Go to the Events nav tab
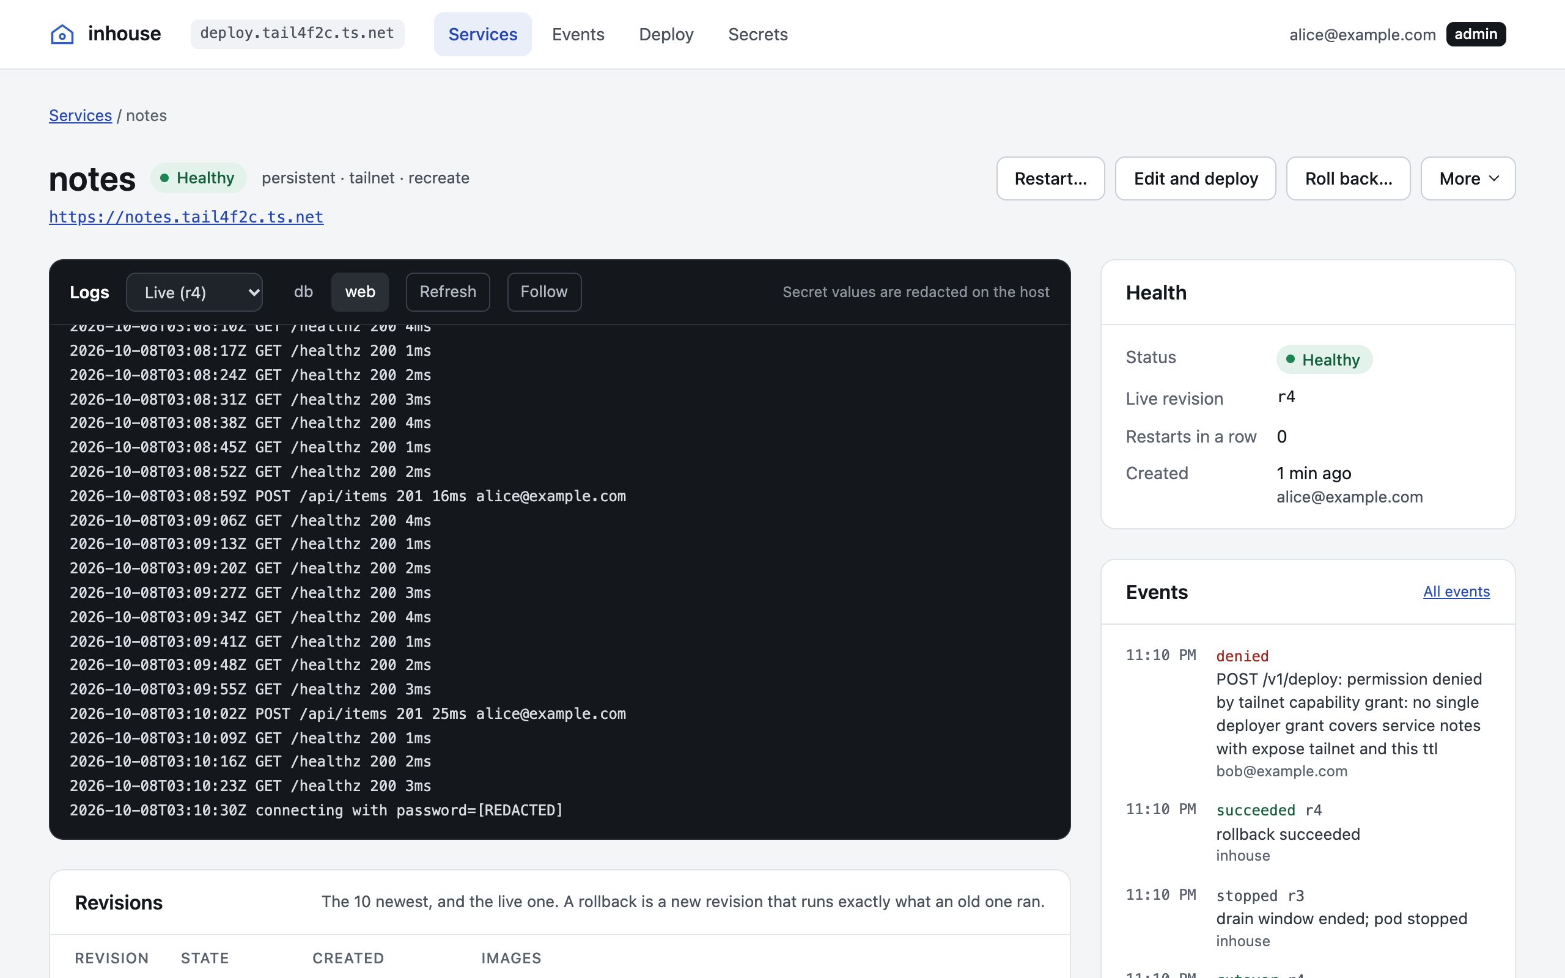This screenshot has height=978, width=1565. [578, 34]
